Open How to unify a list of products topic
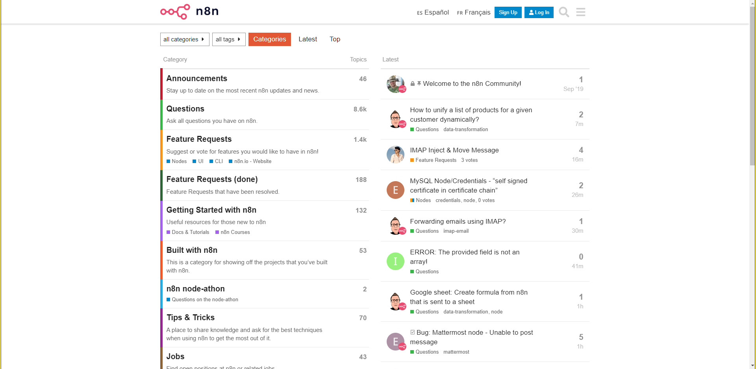Viewport: 756px width, 369px height. tap(471, 115)
